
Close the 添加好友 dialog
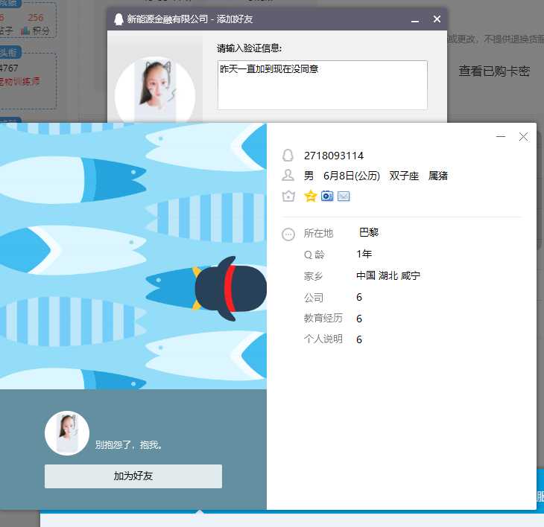[437, 19]
